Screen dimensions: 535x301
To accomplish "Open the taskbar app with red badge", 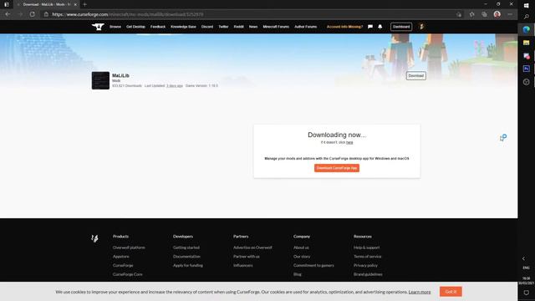I will [x=526, y=56].
